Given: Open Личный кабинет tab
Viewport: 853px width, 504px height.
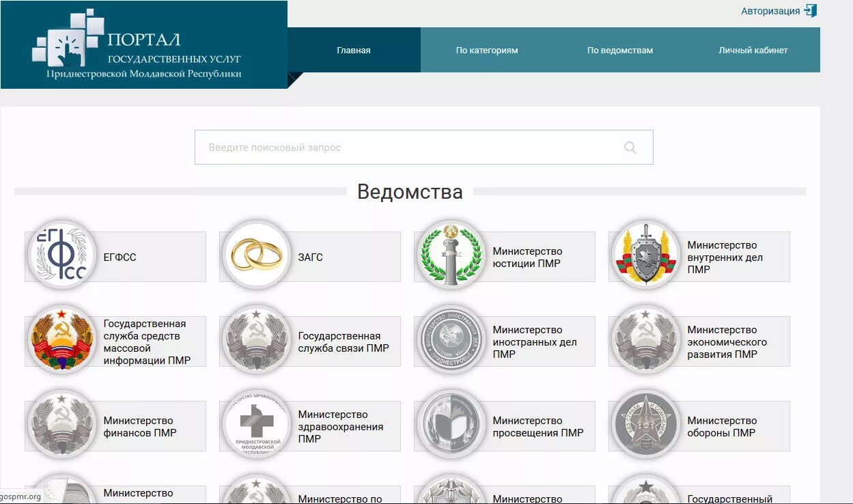Looking at the screenshot, I should 753,50.
